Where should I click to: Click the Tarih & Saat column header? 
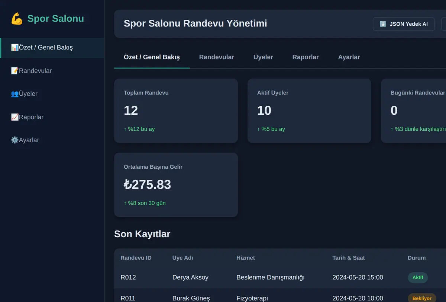coord(349,258)
